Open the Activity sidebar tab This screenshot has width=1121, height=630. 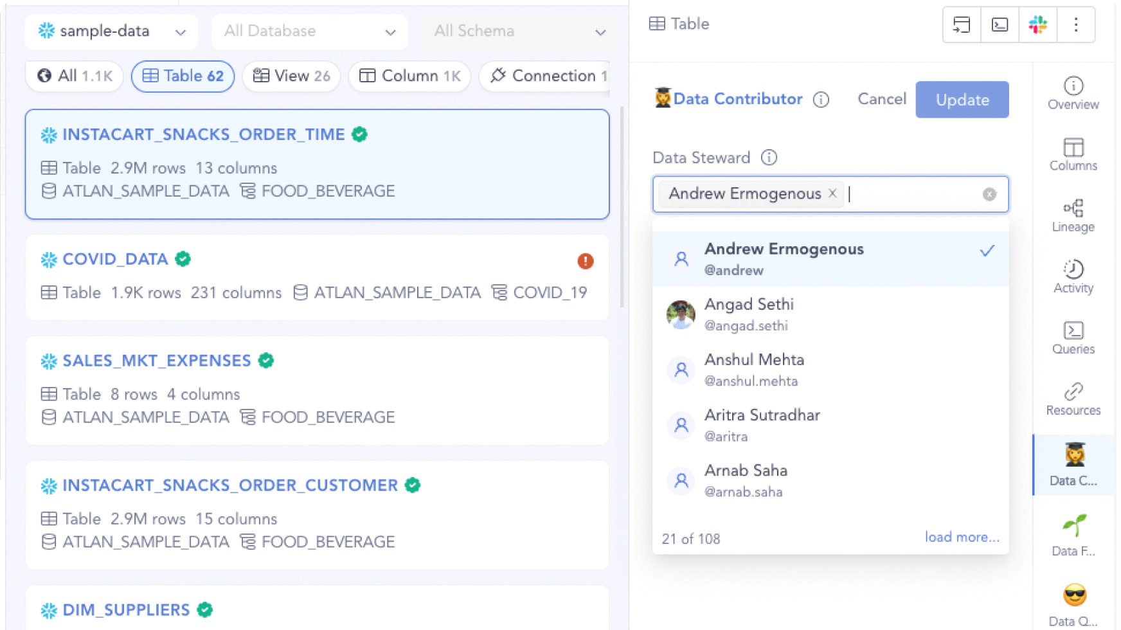tap(1073, 276)
